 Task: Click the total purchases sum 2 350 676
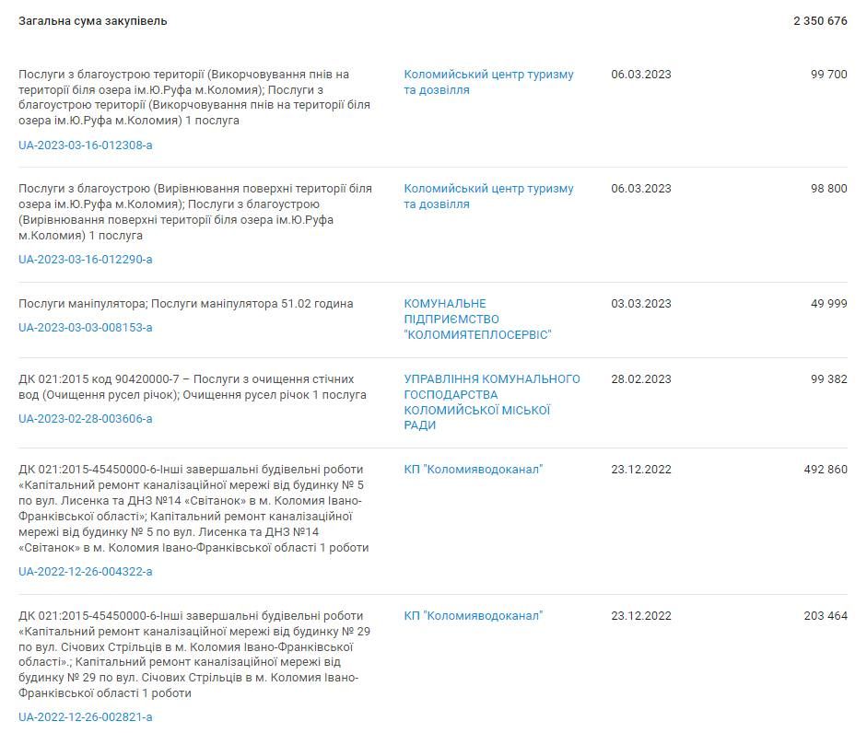tap(819, 20)
